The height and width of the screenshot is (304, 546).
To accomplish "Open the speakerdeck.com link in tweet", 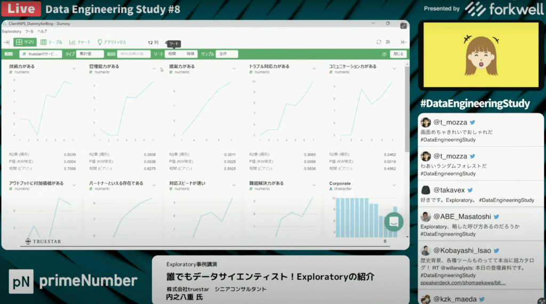I will tap(462, 283).
